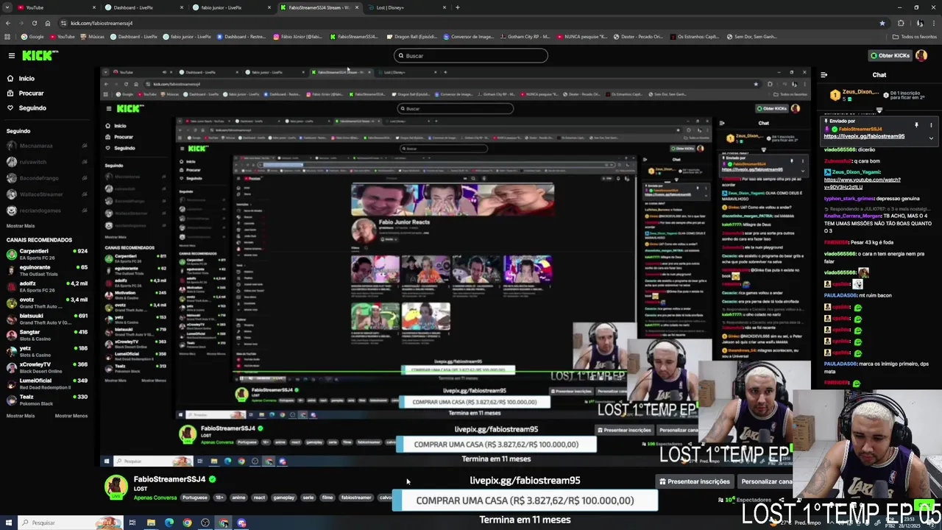Select the gameplay stream tag
942x530 pixels.
[x=283, y=498]
